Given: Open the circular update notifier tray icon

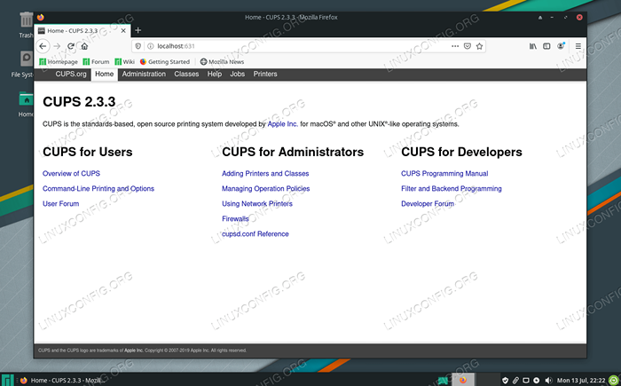Looking at the screenshot, I should coord(536,381).
